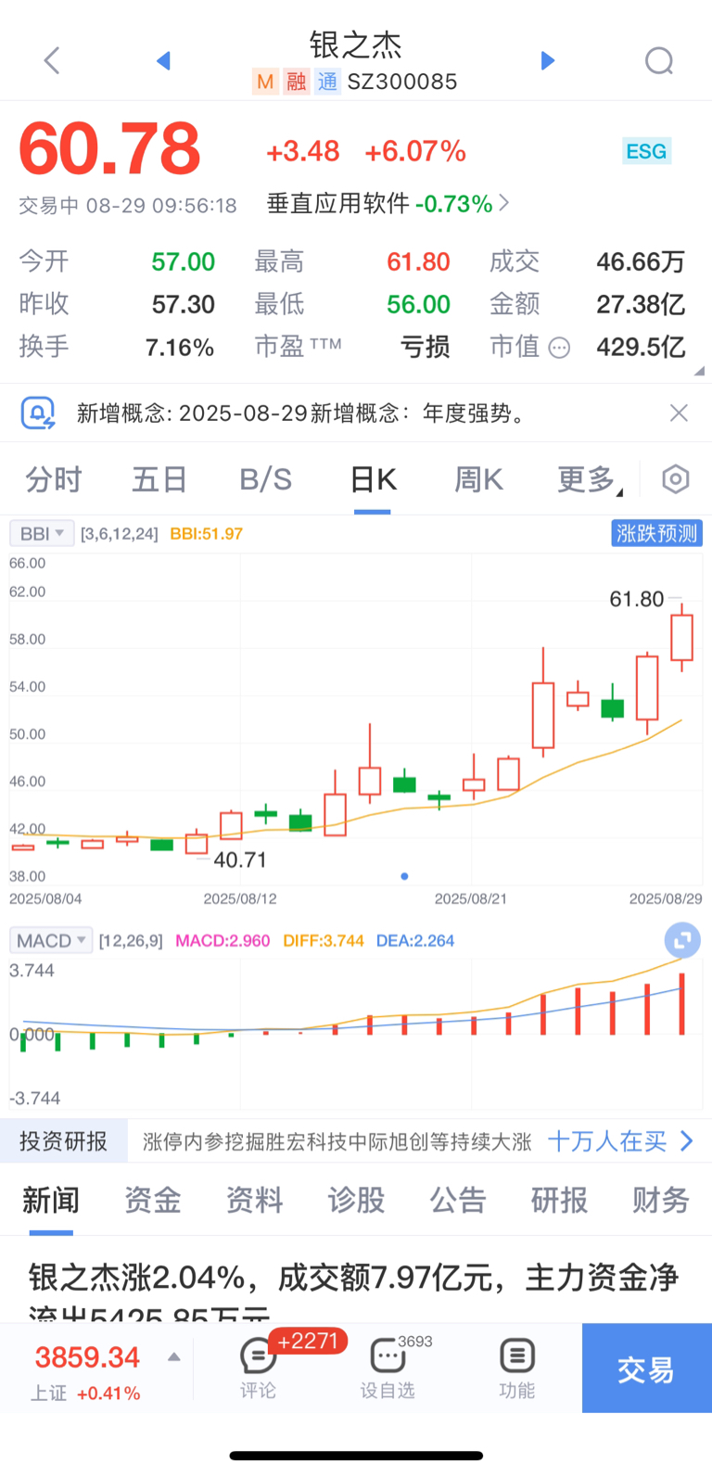
Task: Select the 日K chart tab
Action: click(x=373, y=479)
